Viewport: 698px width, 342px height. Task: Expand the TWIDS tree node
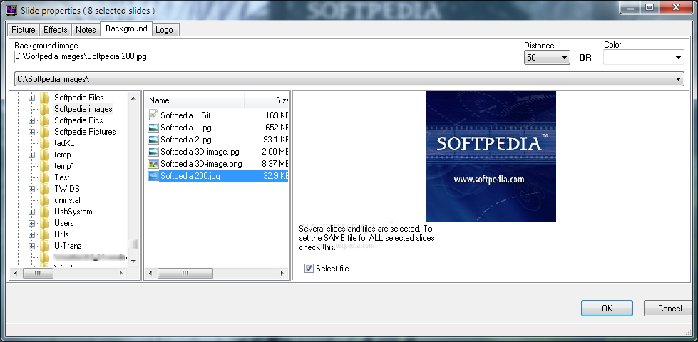(31, 189)
